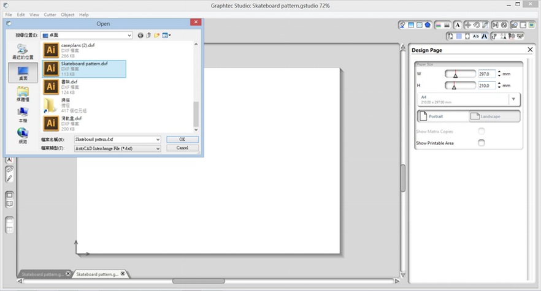Viewport: 541px width, 291px height.
Task: Switch to the first Skateboard pattern document tab
Action: [42, 274]
